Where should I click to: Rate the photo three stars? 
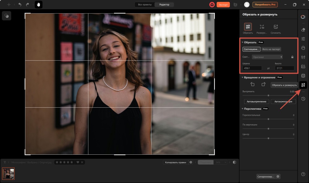(64, 162)
